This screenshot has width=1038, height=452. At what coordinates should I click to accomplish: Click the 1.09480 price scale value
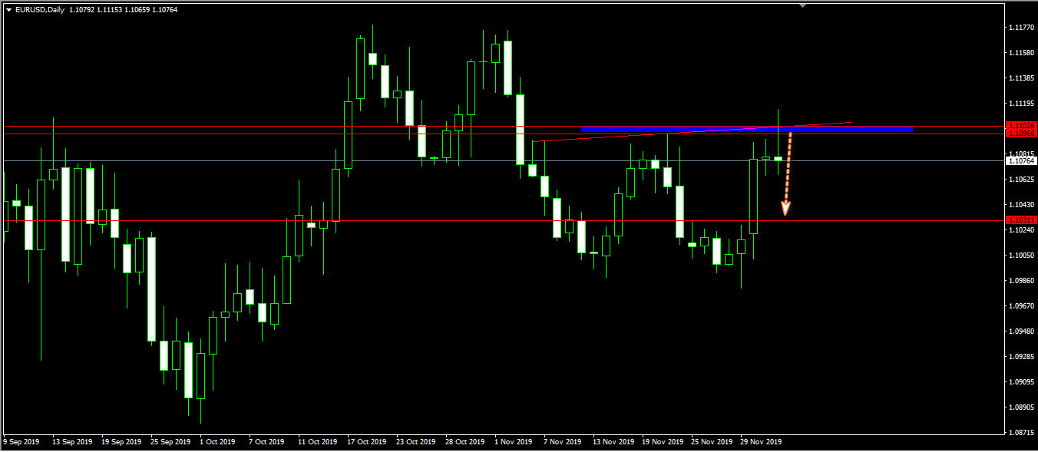(x=1023, y=332)
